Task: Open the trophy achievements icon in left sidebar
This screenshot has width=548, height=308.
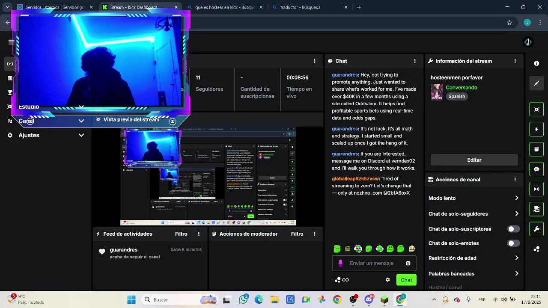Action: coord(10,92)
